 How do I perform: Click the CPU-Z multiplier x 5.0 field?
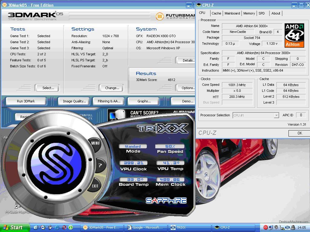[237, 91]
